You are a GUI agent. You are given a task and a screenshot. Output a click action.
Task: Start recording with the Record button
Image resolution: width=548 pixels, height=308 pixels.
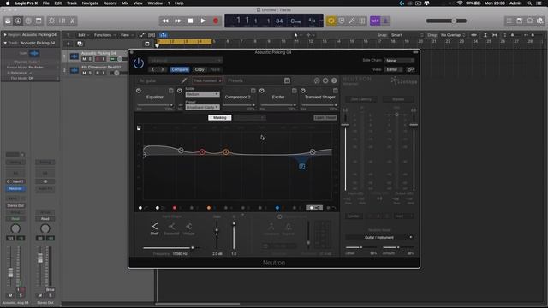pyautogui.click(x=216, y=21)
